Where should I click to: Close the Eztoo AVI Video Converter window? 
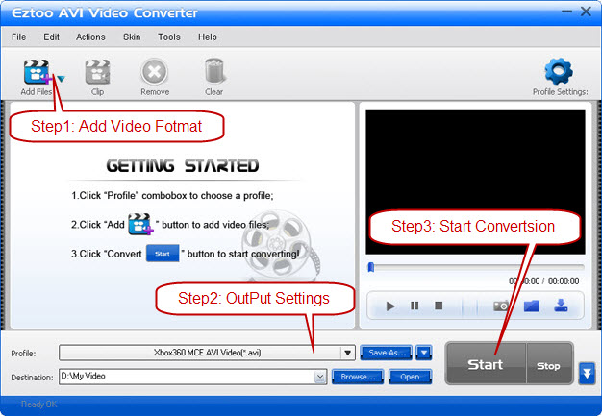(x=586, y=12)
